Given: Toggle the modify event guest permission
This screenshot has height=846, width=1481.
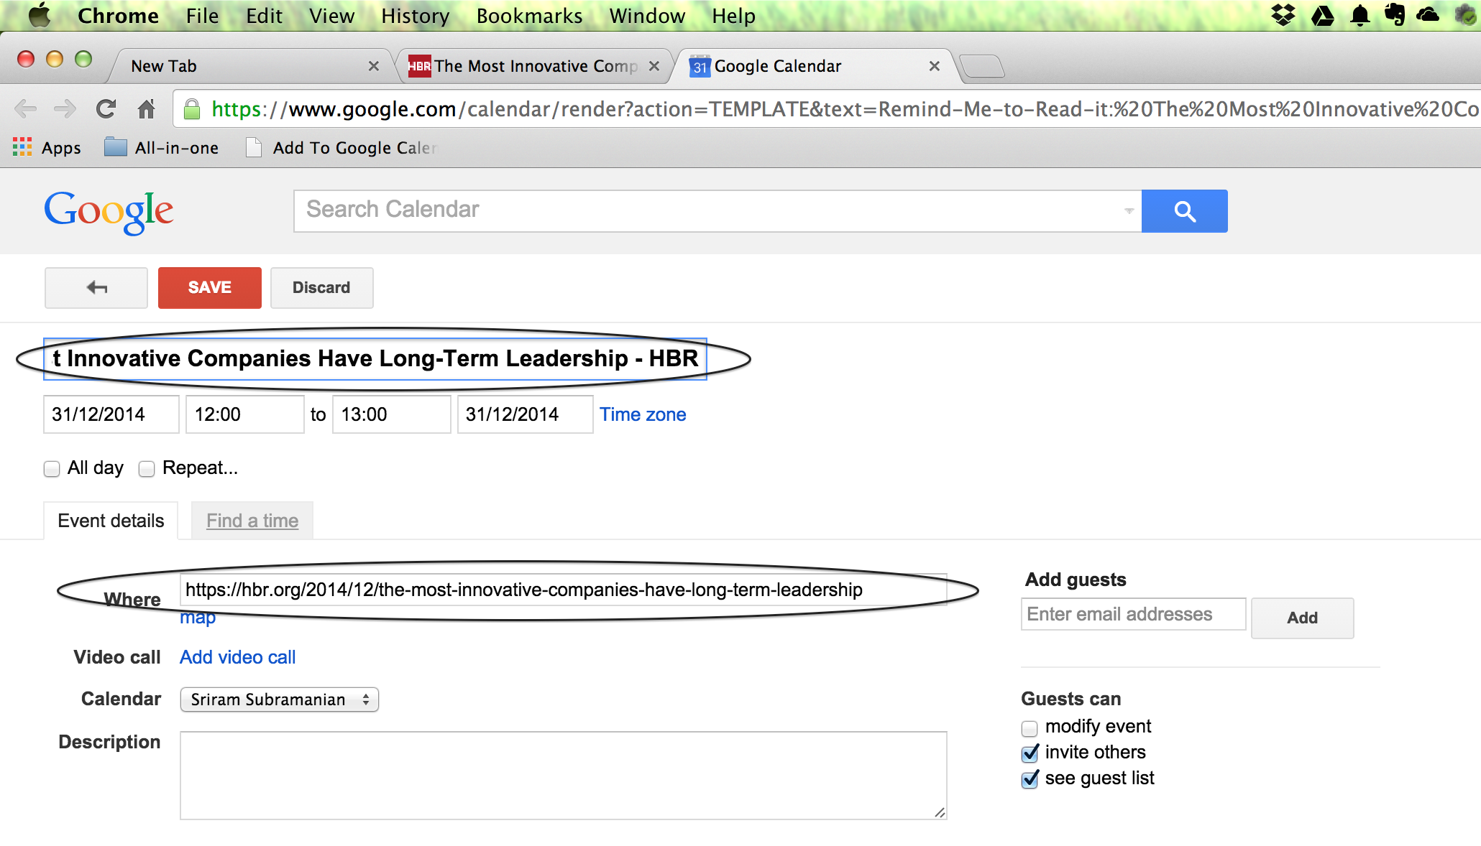Looking at the screenshot, I should (x=1030, y=728).
